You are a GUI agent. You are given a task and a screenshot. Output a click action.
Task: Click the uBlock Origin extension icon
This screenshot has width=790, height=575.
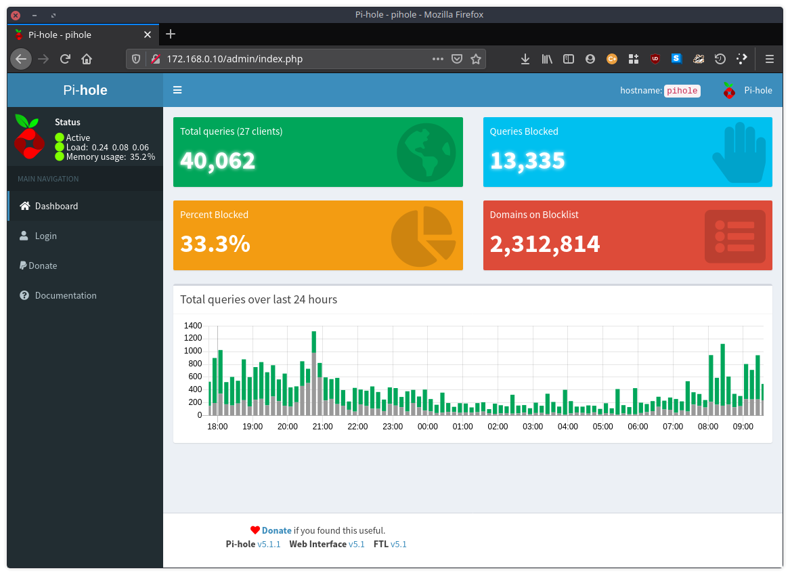[655, 59]
